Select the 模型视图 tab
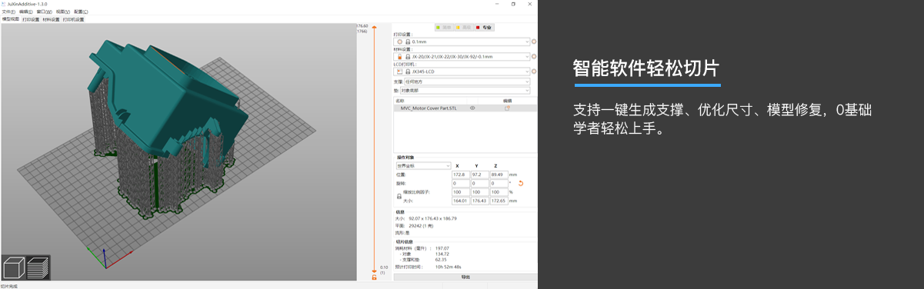Screen dimensions: 924x289 click(x=11, y=18)
